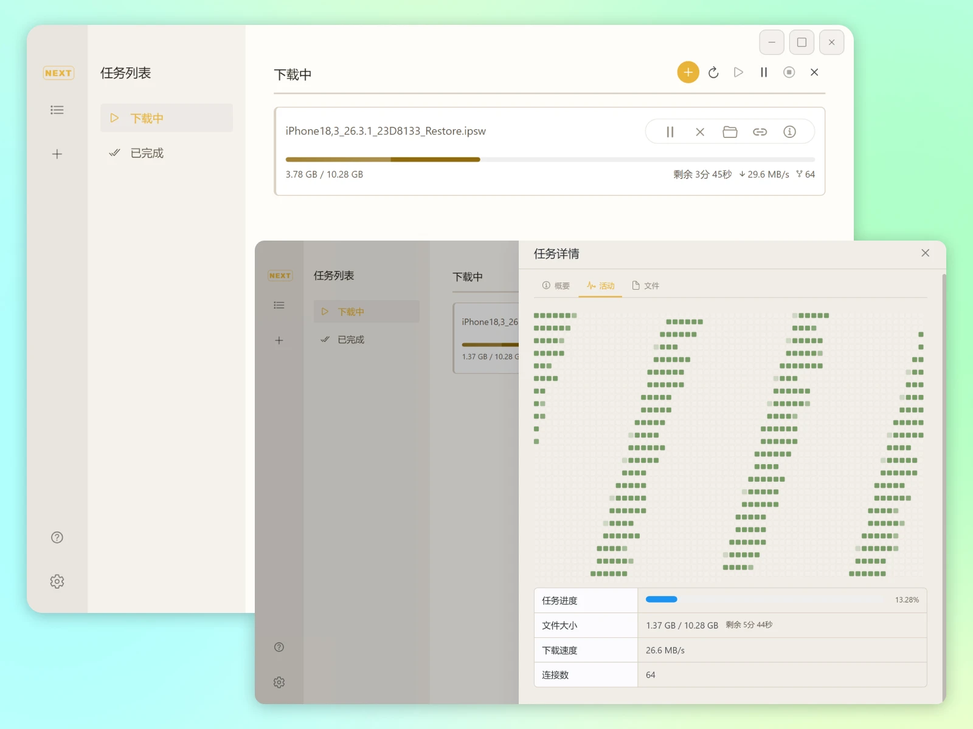Cancel the iPhone18,3 ipsw download task
The height and width of the screenshot is (729, 973).
700,132
